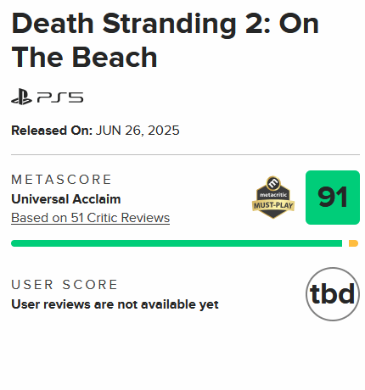Click 'The Beach' second line of title

coord(84,58)
